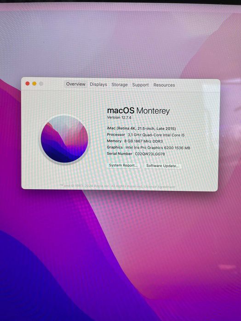The image size is (241, 321).
Task: Click the Memory label
Action: click(114, 141)
